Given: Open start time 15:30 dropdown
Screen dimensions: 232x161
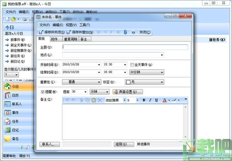Looking at the screenshot, I should 125,65.
